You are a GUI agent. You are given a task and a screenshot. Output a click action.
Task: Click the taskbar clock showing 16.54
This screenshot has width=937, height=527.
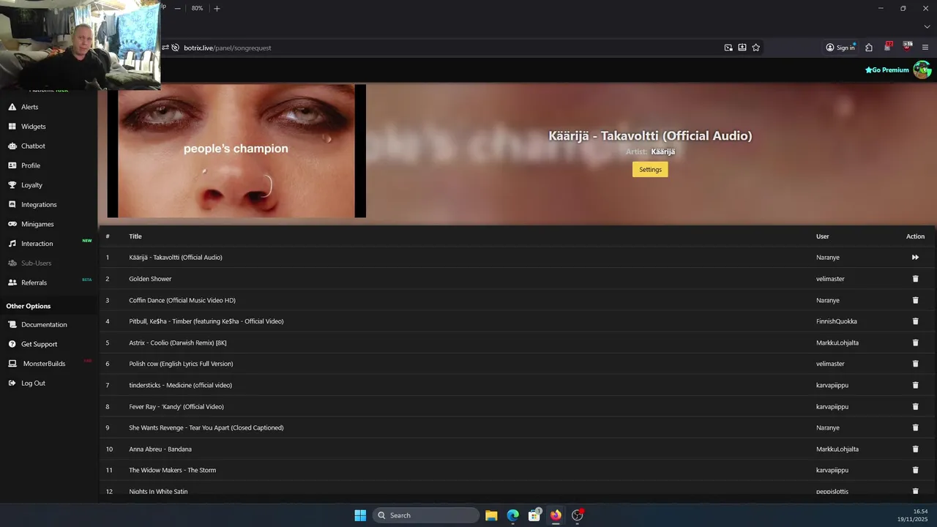point(913,515)
